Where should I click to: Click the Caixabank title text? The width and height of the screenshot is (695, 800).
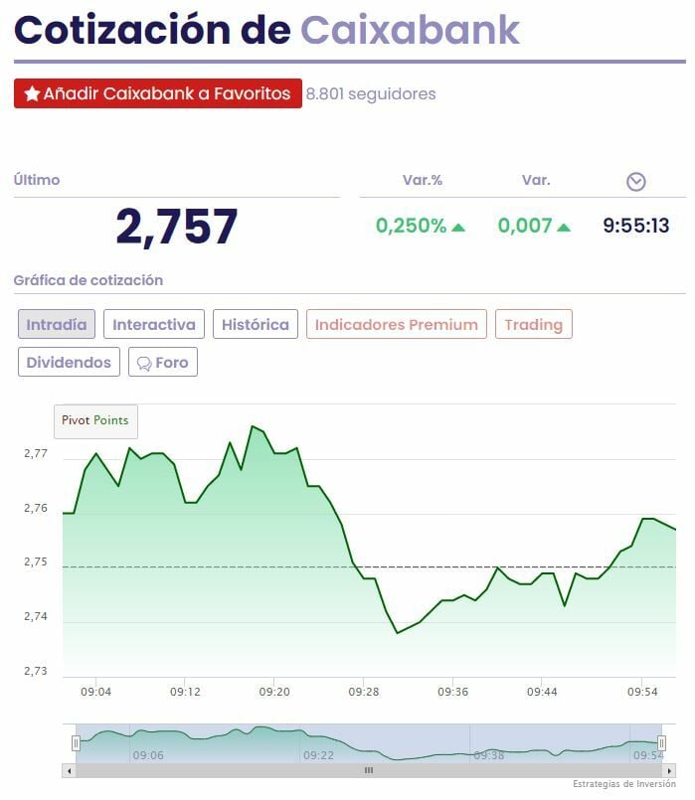[x=411, y=30]
